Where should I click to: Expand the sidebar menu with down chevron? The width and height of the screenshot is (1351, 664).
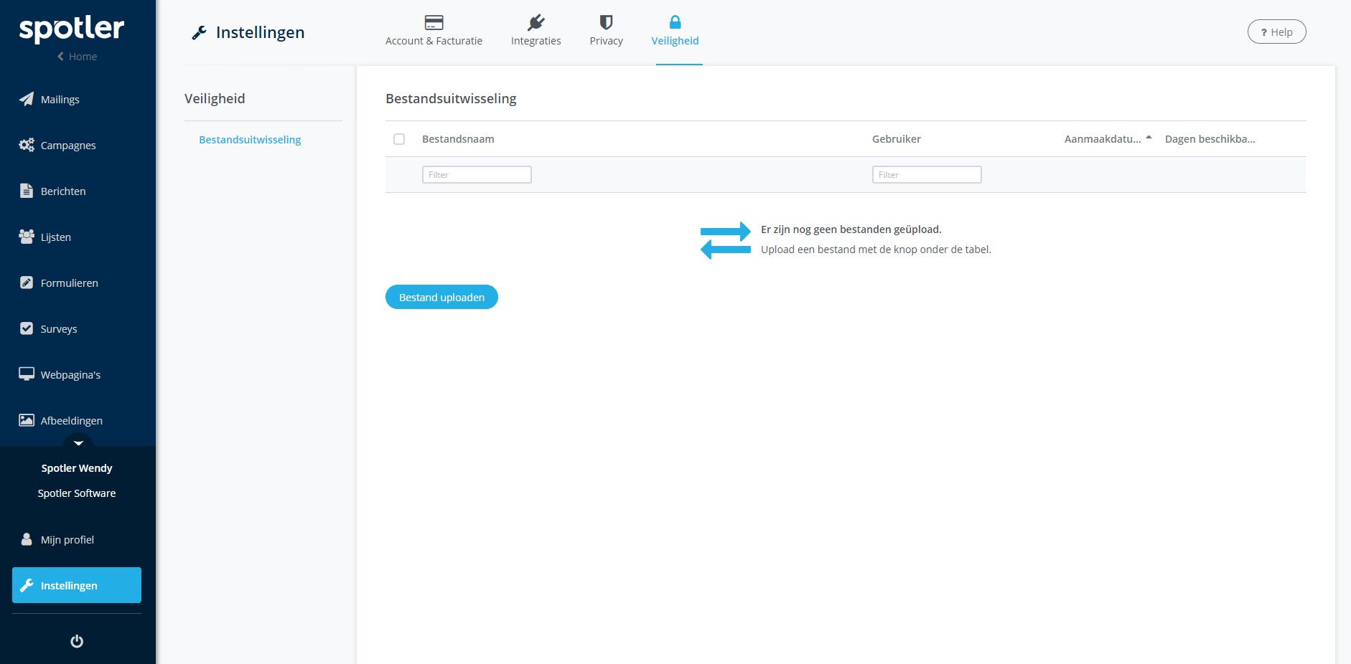point(78,443)
